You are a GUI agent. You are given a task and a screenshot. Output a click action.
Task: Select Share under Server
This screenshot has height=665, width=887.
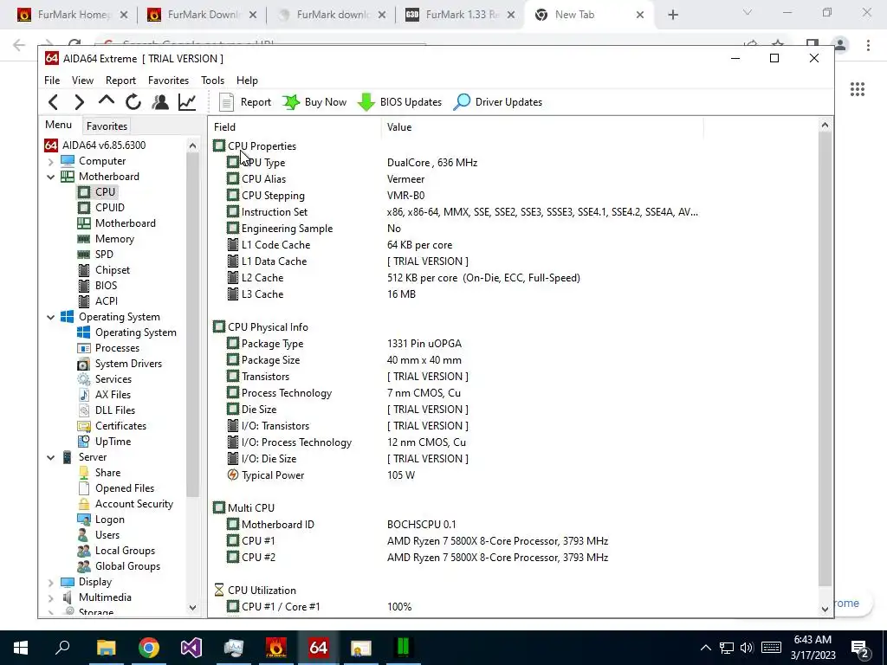tap(107, 473)
